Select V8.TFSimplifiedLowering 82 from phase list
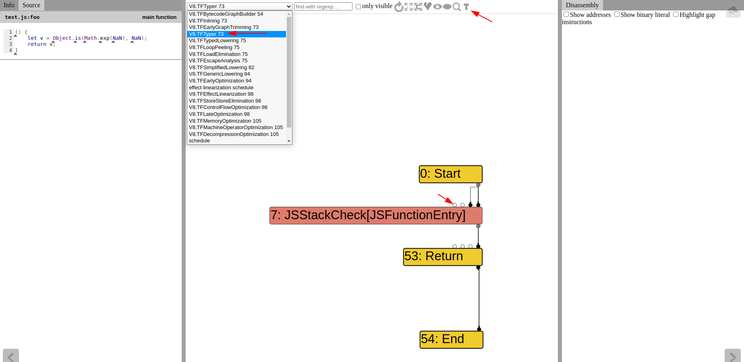The width and height of the screenshot is (744, 362). coord(222,68)
